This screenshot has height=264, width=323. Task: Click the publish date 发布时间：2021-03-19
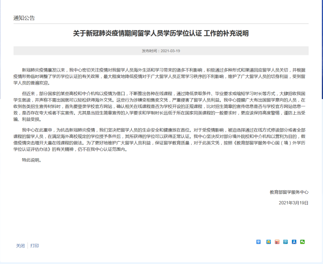pos(161,51)
